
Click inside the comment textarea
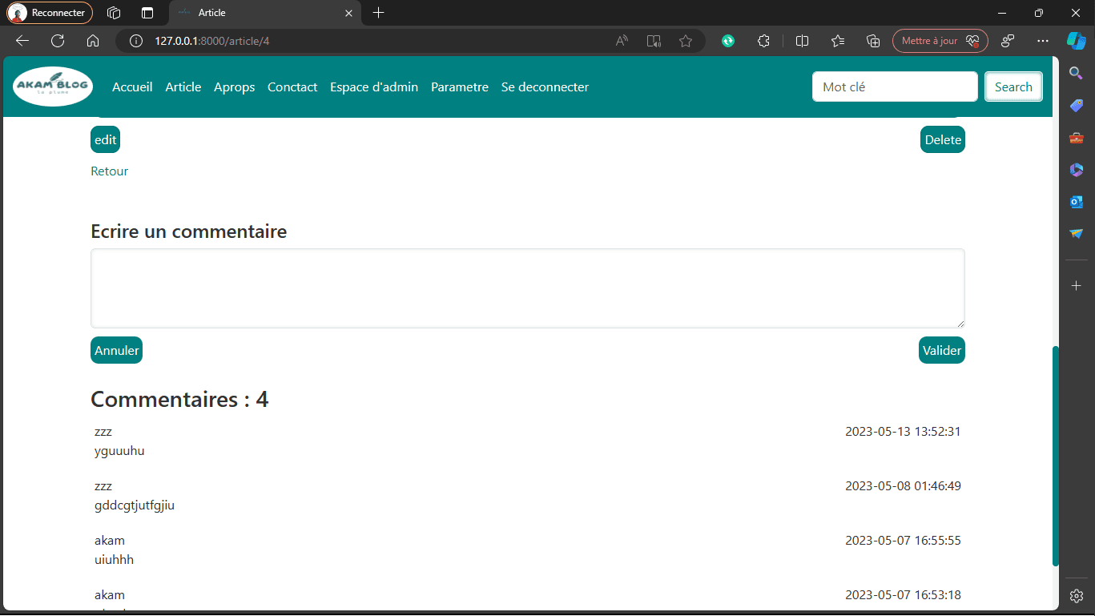click(x=528, y=288)
